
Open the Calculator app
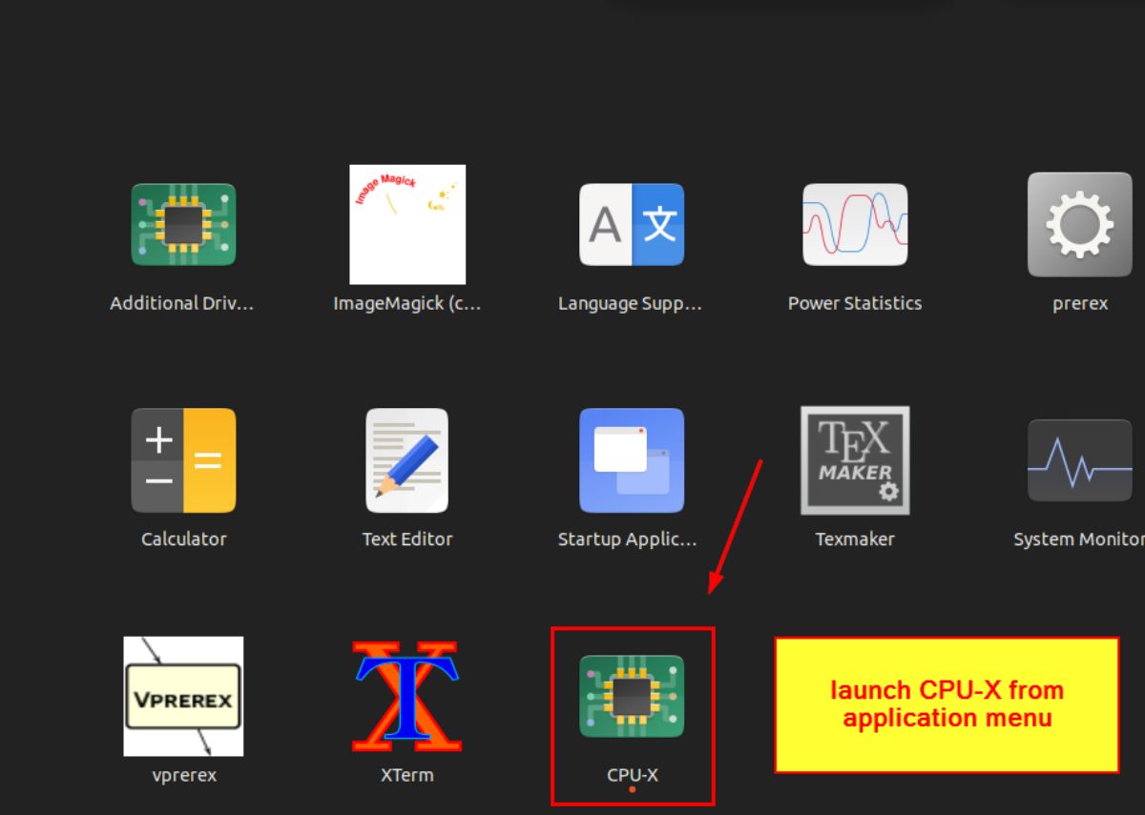[x=183, y=460]
